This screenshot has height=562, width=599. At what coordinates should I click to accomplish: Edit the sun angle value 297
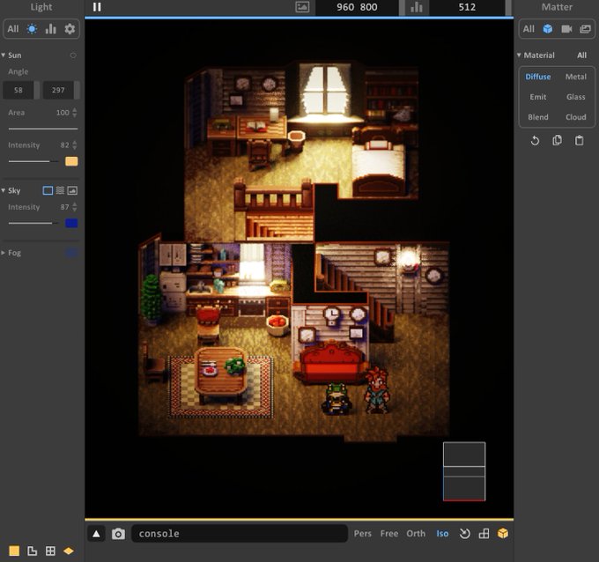(x=58, y=90)
